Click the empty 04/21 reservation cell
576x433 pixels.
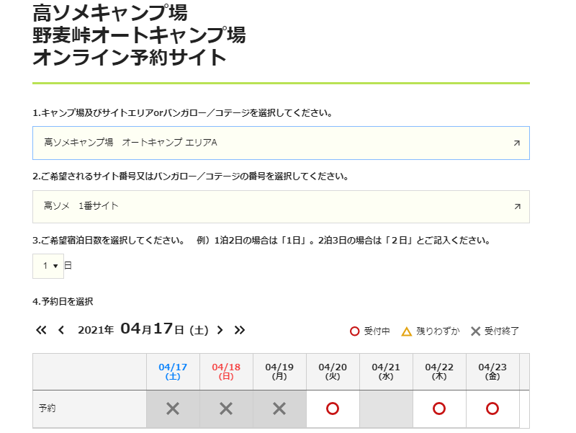point(386,409)
